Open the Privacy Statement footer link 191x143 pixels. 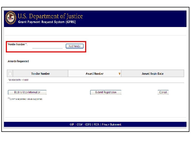(111, 124)
